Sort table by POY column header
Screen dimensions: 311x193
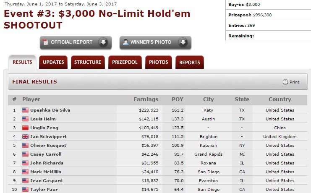(x=178, y=99)
